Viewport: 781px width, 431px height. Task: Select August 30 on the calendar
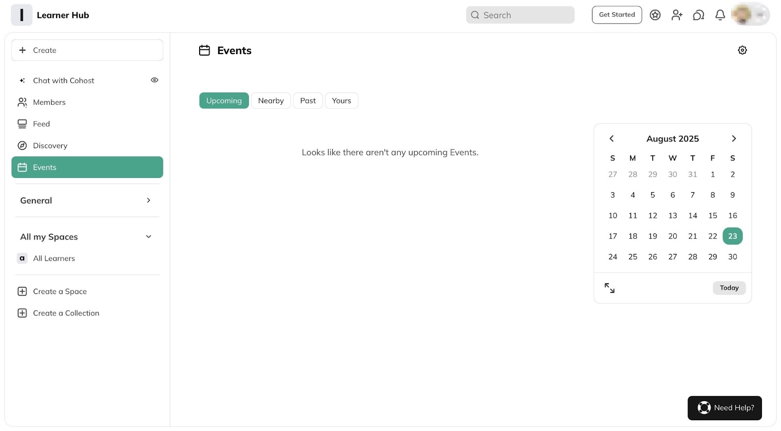733,257
